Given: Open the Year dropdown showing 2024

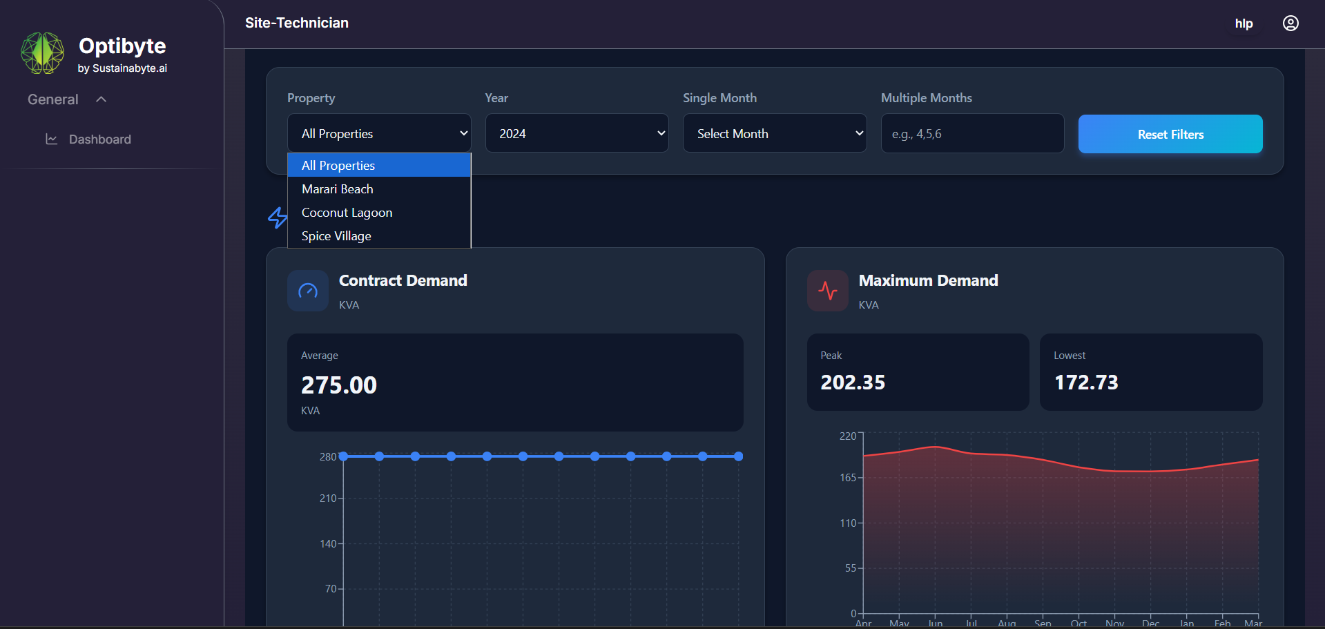Looking at the screenshot, I should coord(577,133).
